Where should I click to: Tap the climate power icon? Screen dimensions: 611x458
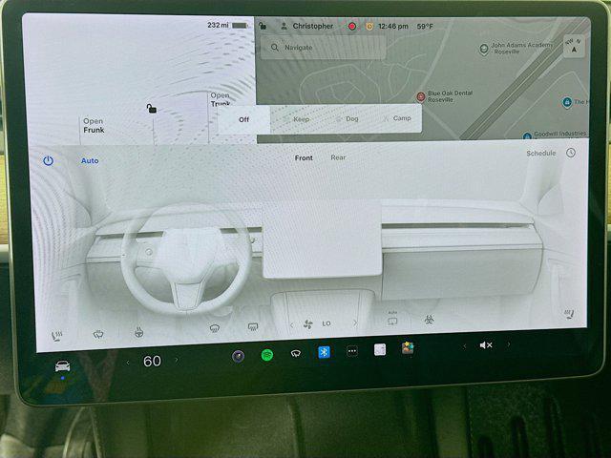[48, 161]
